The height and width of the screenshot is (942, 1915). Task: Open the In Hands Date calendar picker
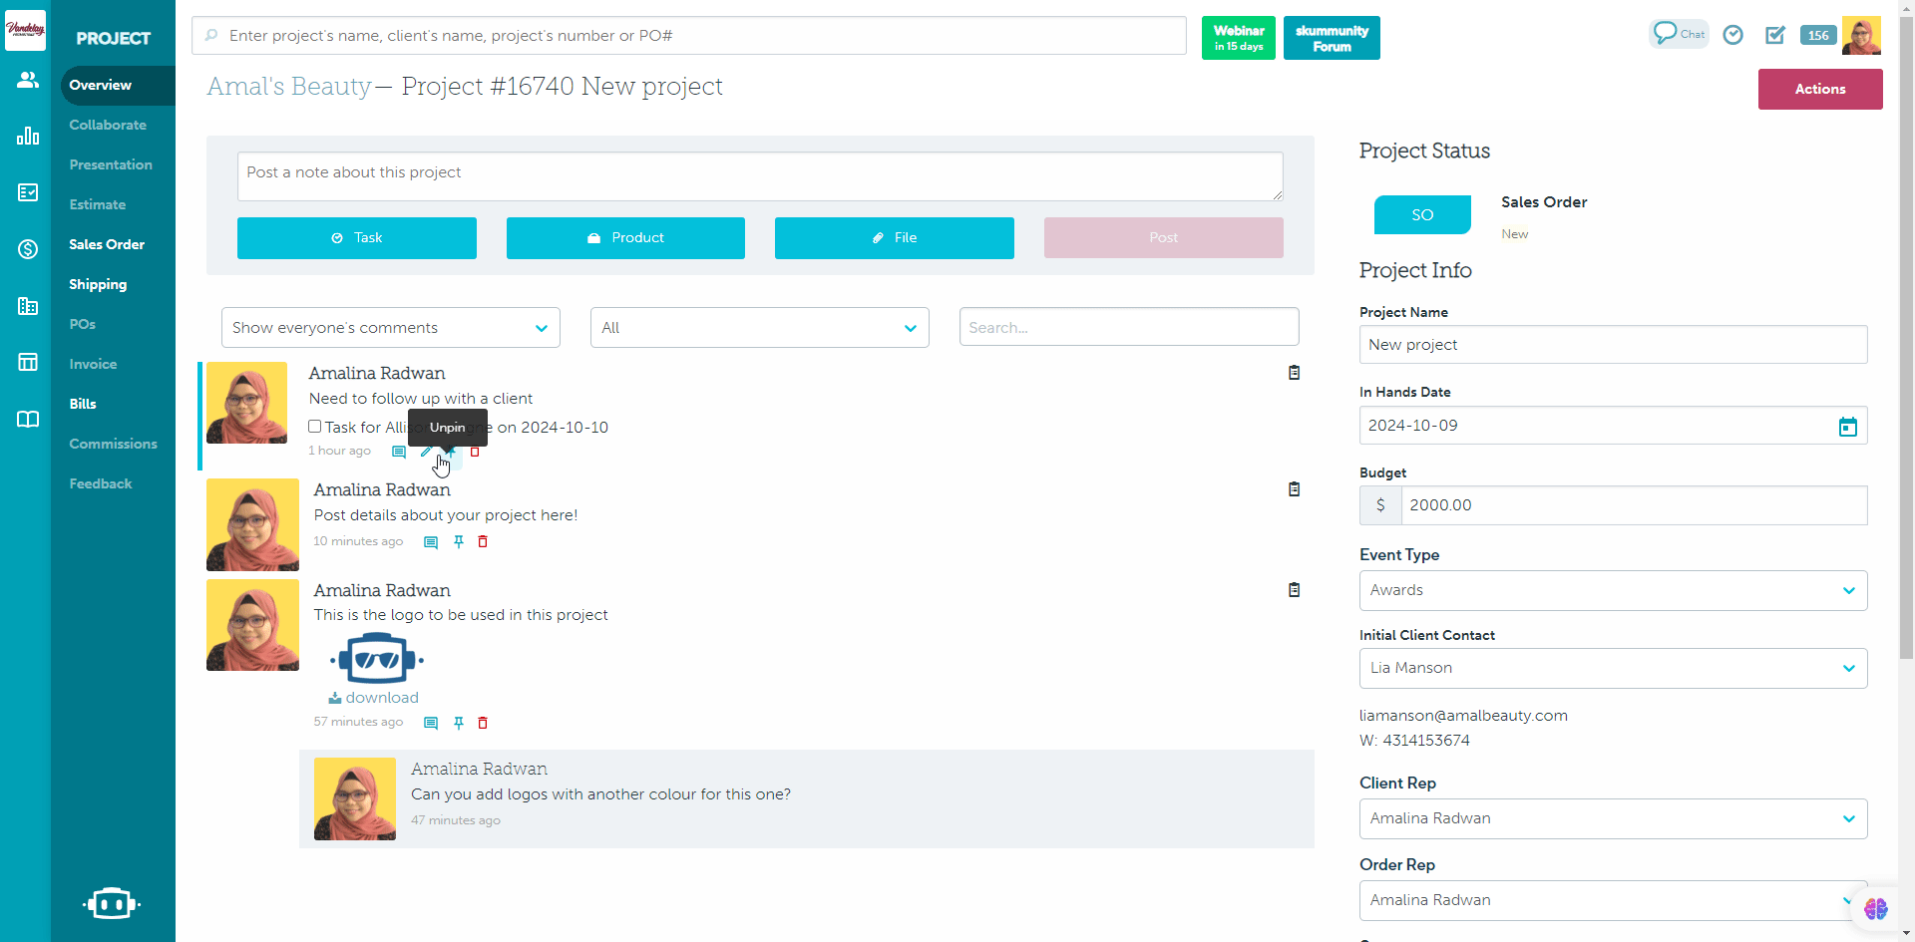(1847, 427)
